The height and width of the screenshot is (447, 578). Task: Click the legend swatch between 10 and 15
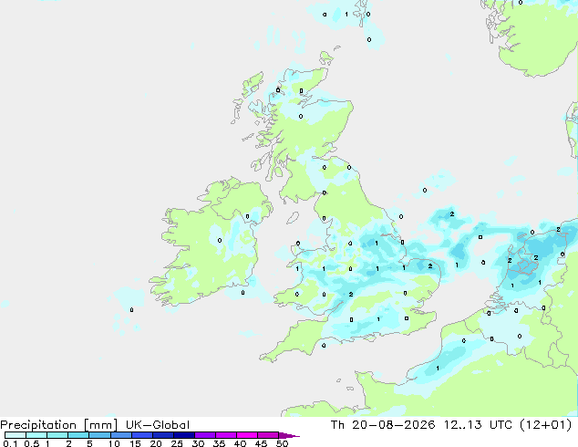point(121,435)
